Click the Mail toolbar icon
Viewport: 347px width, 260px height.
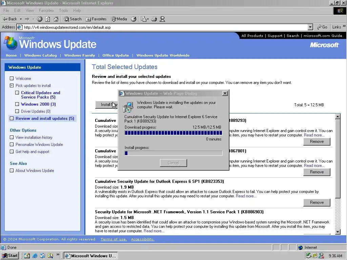(144, 19)
